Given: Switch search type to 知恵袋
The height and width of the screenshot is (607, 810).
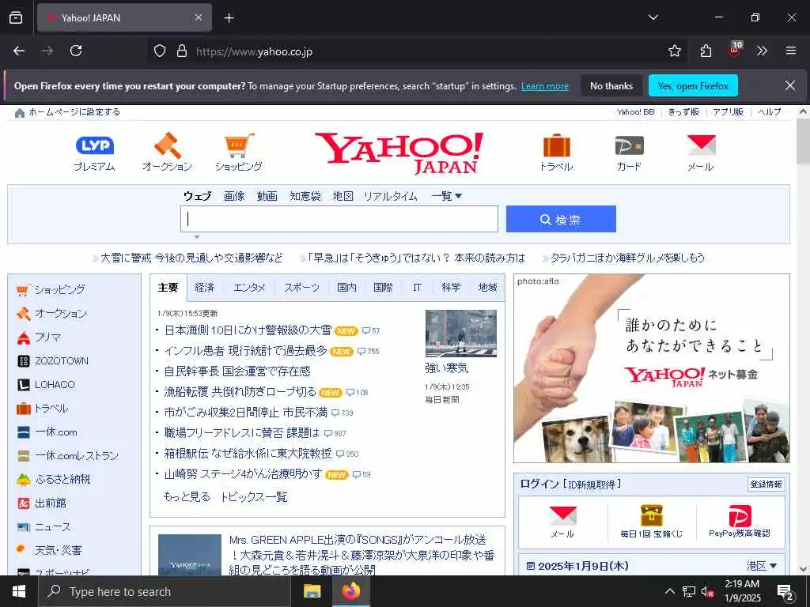Looking at the screenshot, I should [305, 196].
